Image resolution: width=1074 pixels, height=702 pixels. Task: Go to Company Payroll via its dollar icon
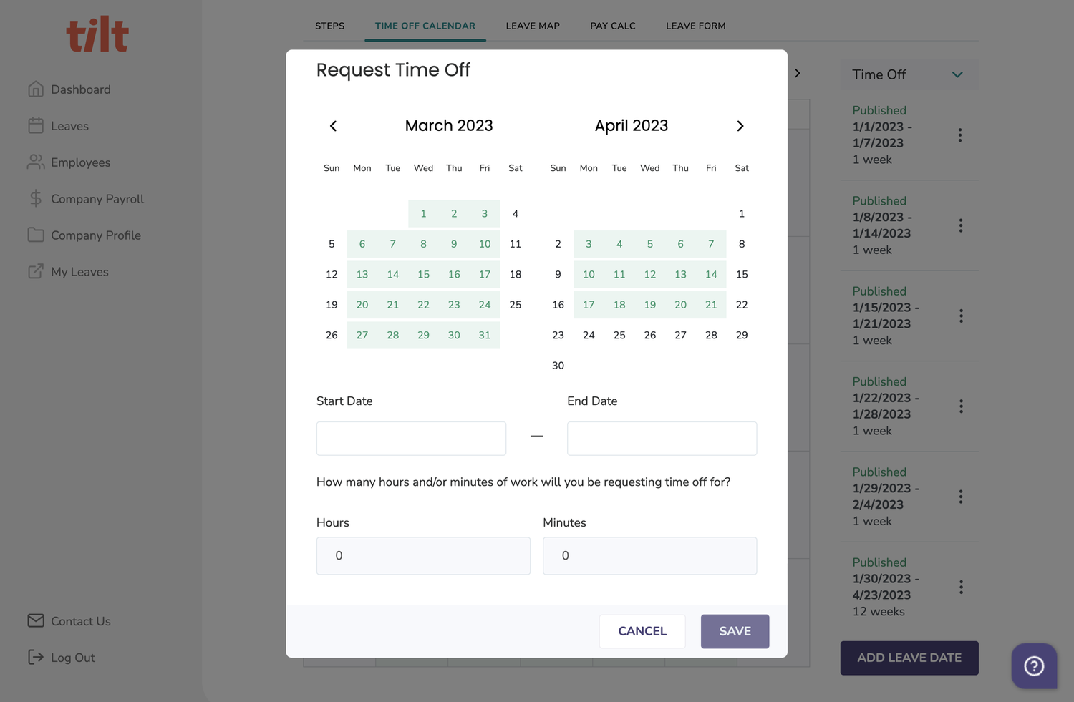(36, 198)
